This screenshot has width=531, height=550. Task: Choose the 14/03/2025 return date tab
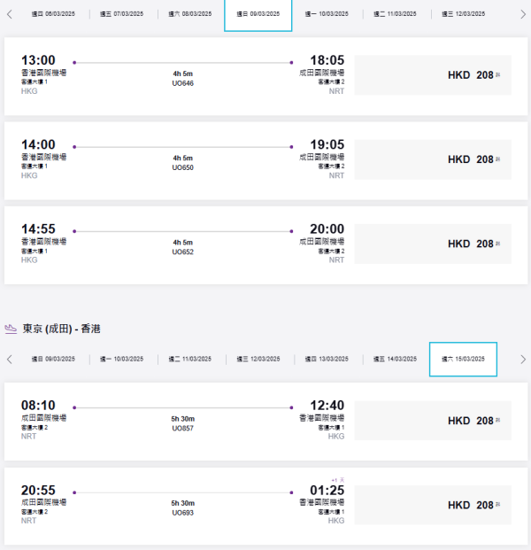click(395, 360)
